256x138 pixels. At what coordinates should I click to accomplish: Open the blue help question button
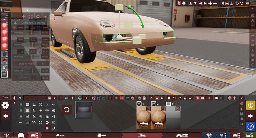(250, 126)
